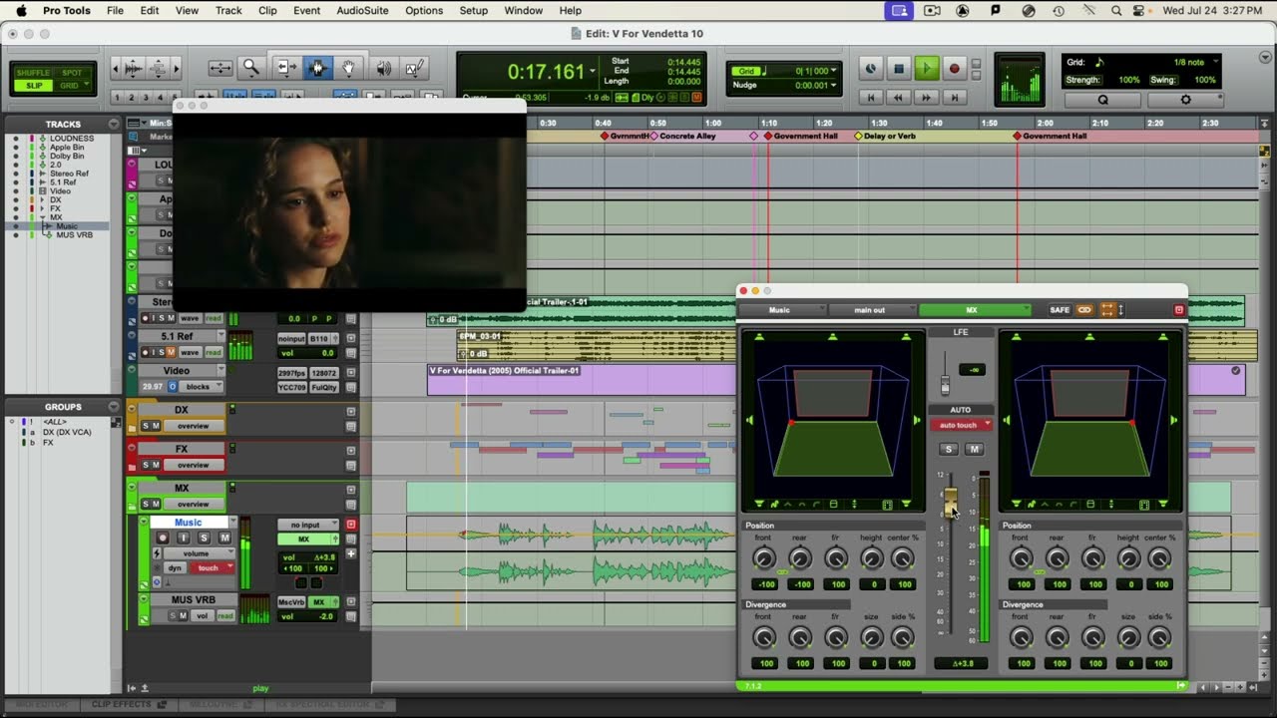Image resolution: width=1277 pixels, height=718 pixels.
Task: Open the Music track touch automation dropdown
Action: click(x=213, y=567)
